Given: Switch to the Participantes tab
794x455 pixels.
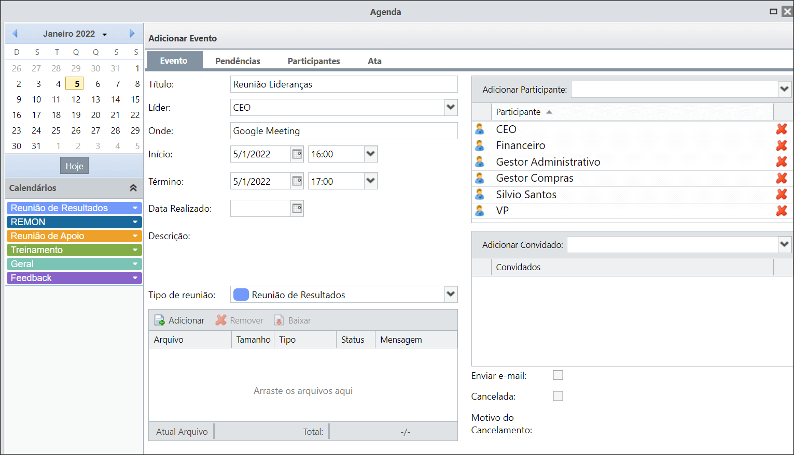Looking at the screenshot, I should tap(314, 61).
